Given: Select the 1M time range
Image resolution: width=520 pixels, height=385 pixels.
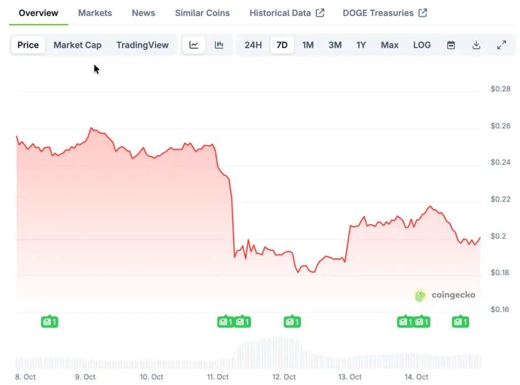Looking at the screenshot, I should click(x=308, y=45).
